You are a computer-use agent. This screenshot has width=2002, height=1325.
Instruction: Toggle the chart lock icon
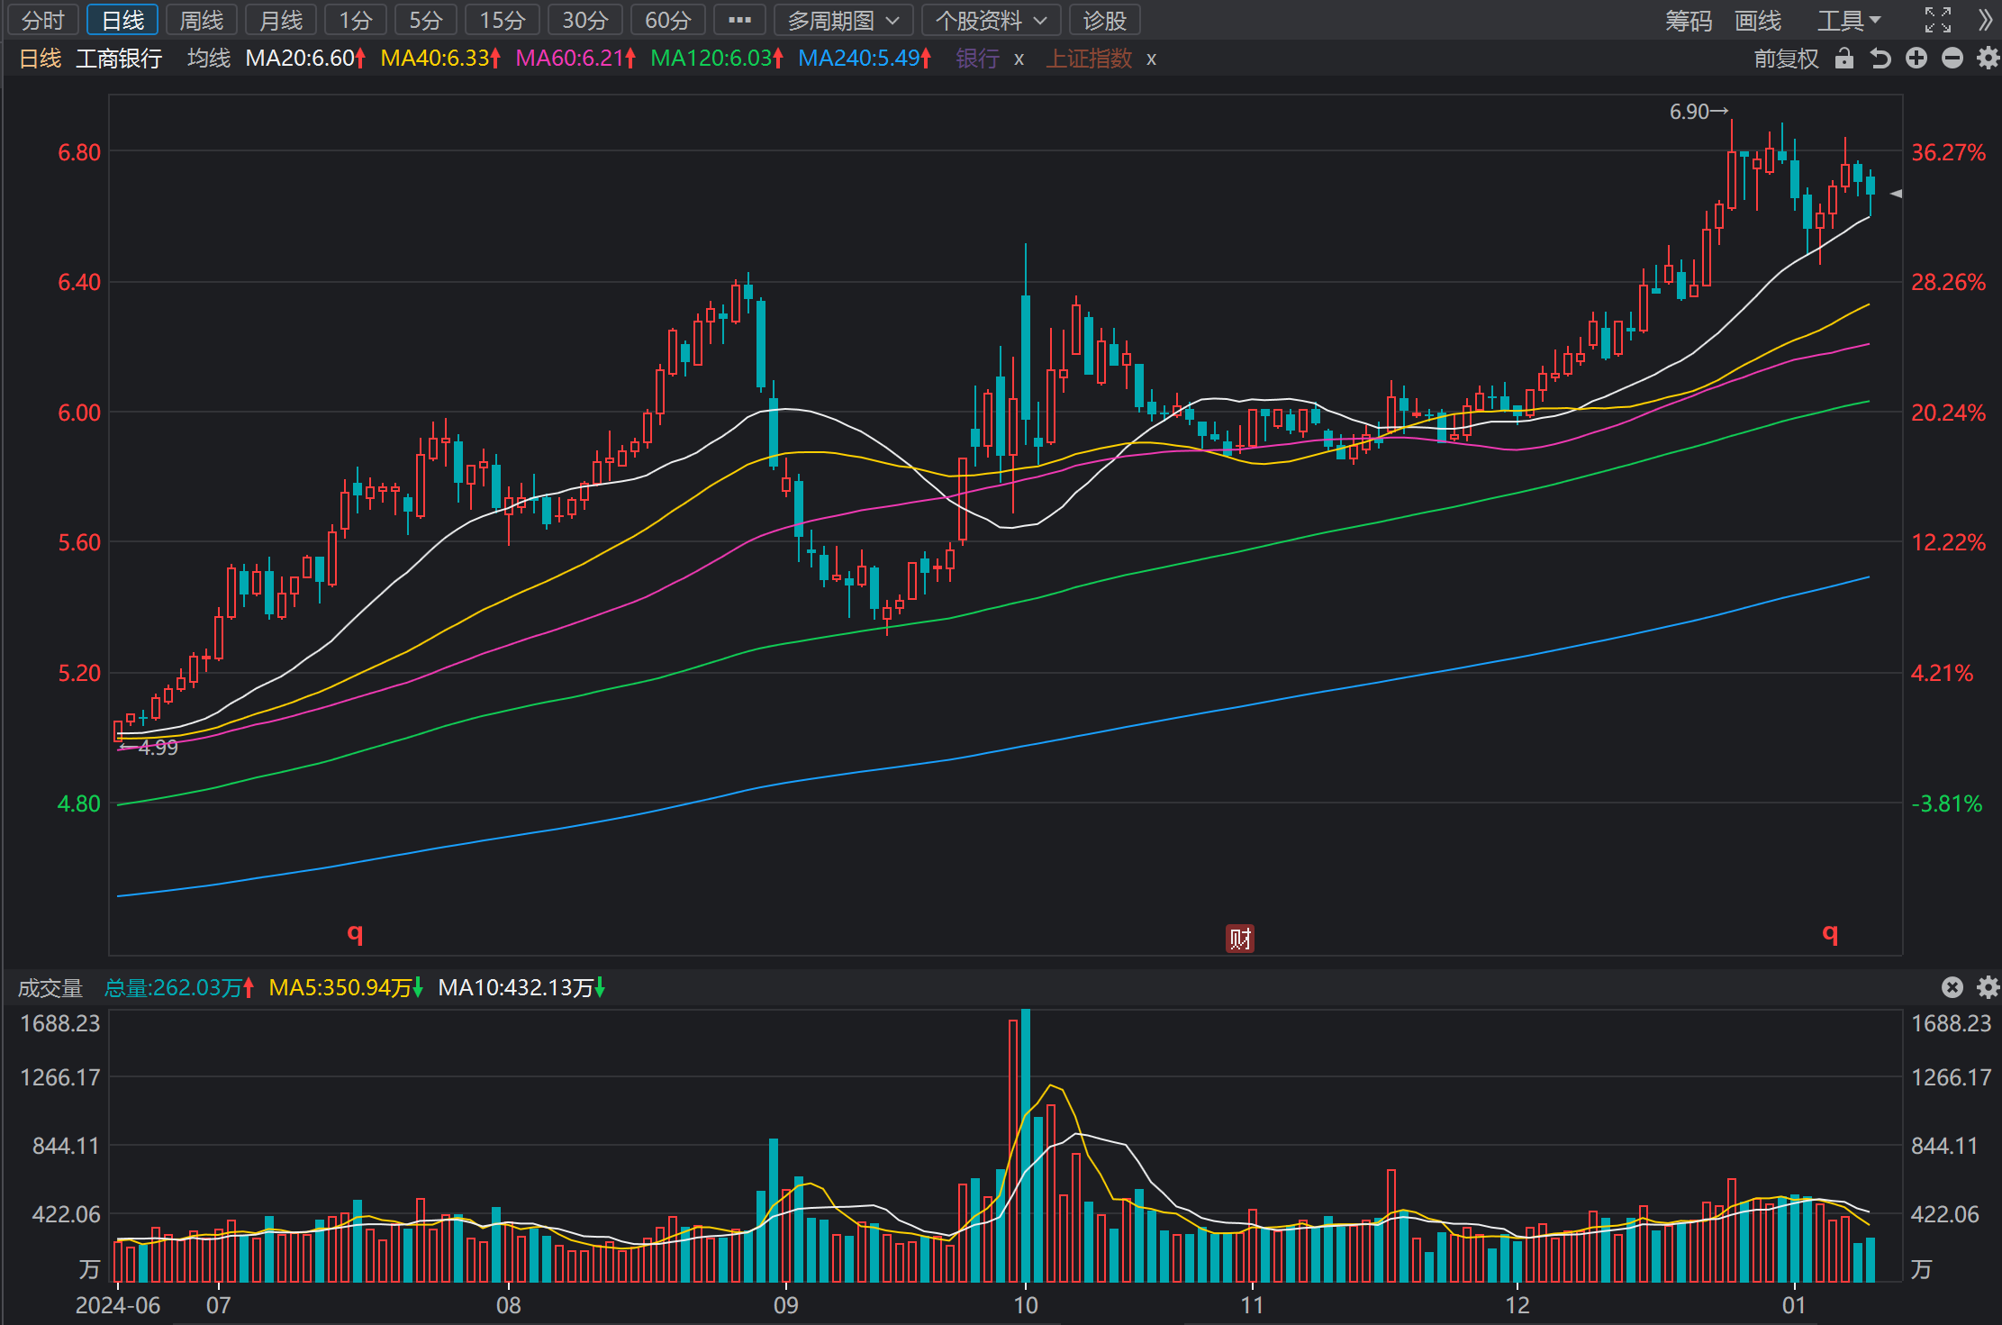1844,59
